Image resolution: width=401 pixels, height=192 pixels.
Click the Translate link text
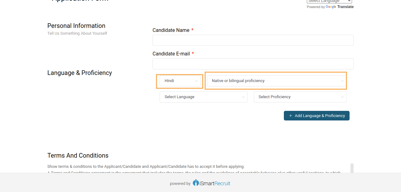345,7
